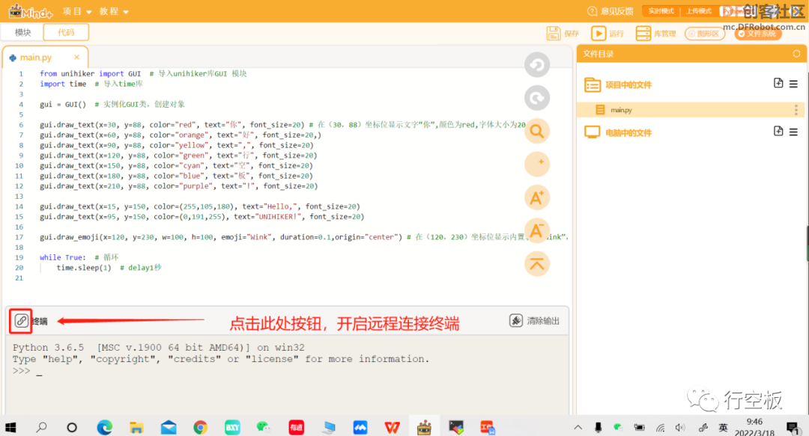Open Windows taskbar search
The width and height of the screenshot is (809, 436).
(x=41, y=427)
